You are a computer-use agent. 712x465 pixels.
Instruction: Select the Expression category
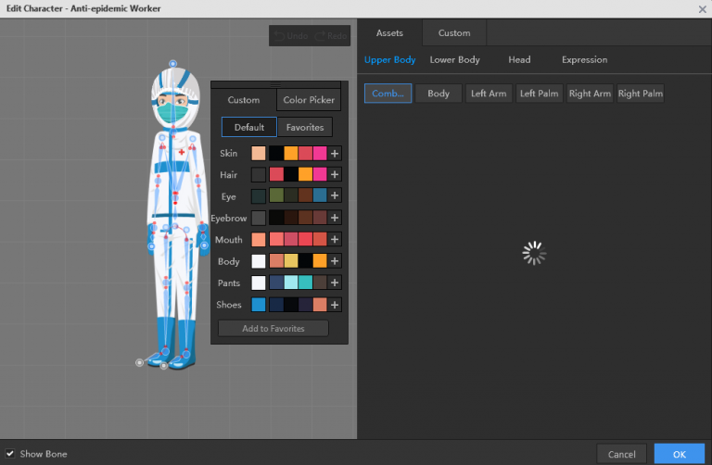(584, 60)
